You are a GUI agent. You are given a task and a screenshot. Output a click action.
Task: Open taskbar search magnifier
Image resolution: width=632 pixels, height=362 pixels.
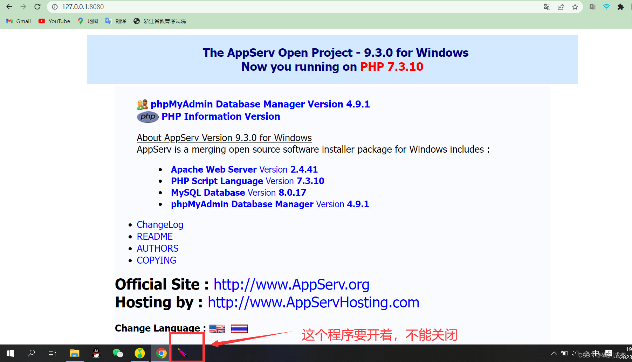click(31, 353)
